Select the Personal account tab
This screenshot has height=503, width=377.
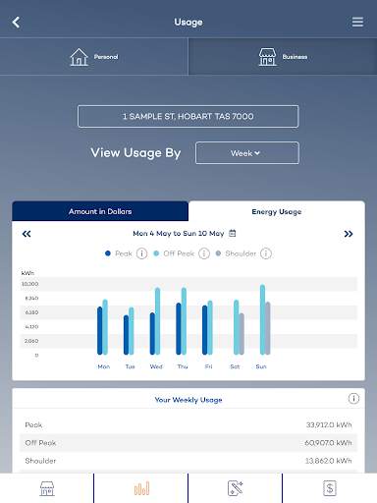pyautogui.click(x=94, y=57)
